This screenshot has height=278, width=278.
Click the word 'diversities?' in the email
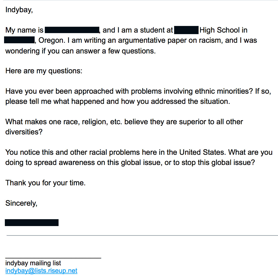click(x=24, y=132)
